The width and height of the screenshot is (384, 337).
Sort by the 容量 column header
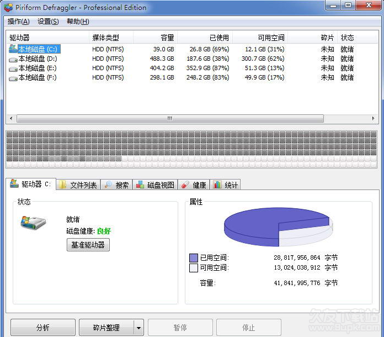click(x=155, y=38)
